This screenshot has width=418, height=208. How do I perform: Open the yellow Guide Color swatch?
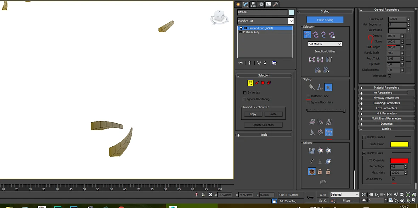tap(399, 144)
